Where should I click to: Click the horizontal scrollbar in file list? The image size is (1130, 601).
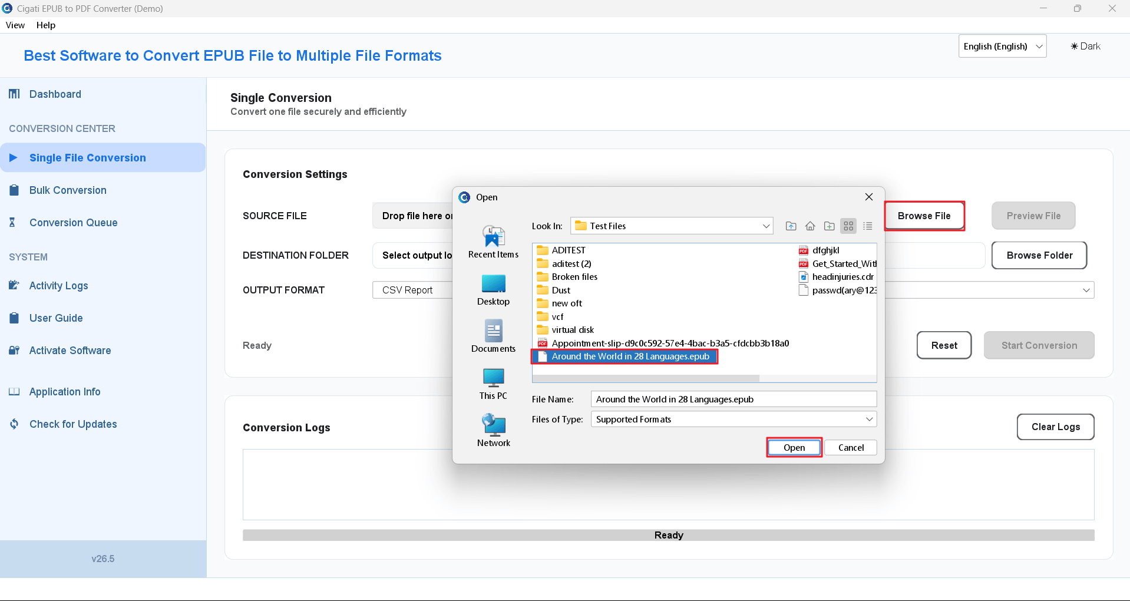pyautogui.click(x=646, y=378)
